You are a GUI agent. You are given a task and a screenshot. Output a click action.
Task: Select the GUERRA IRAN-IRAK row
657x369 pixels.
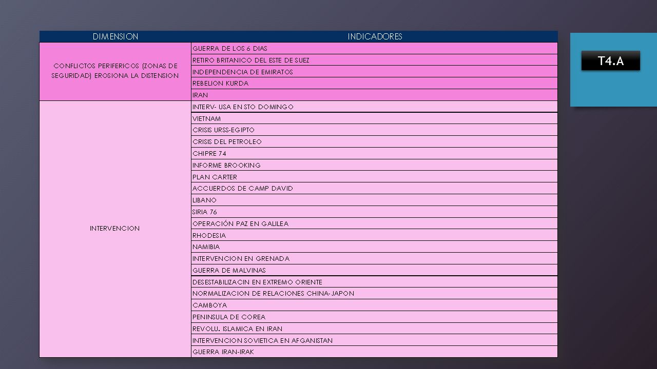coord(374,352)
